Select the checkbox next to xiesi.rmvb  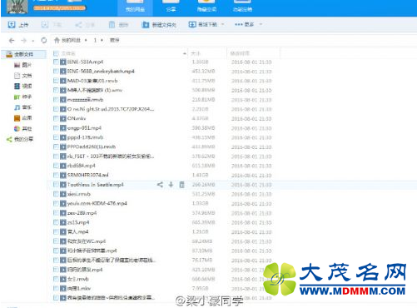point(56,194)
